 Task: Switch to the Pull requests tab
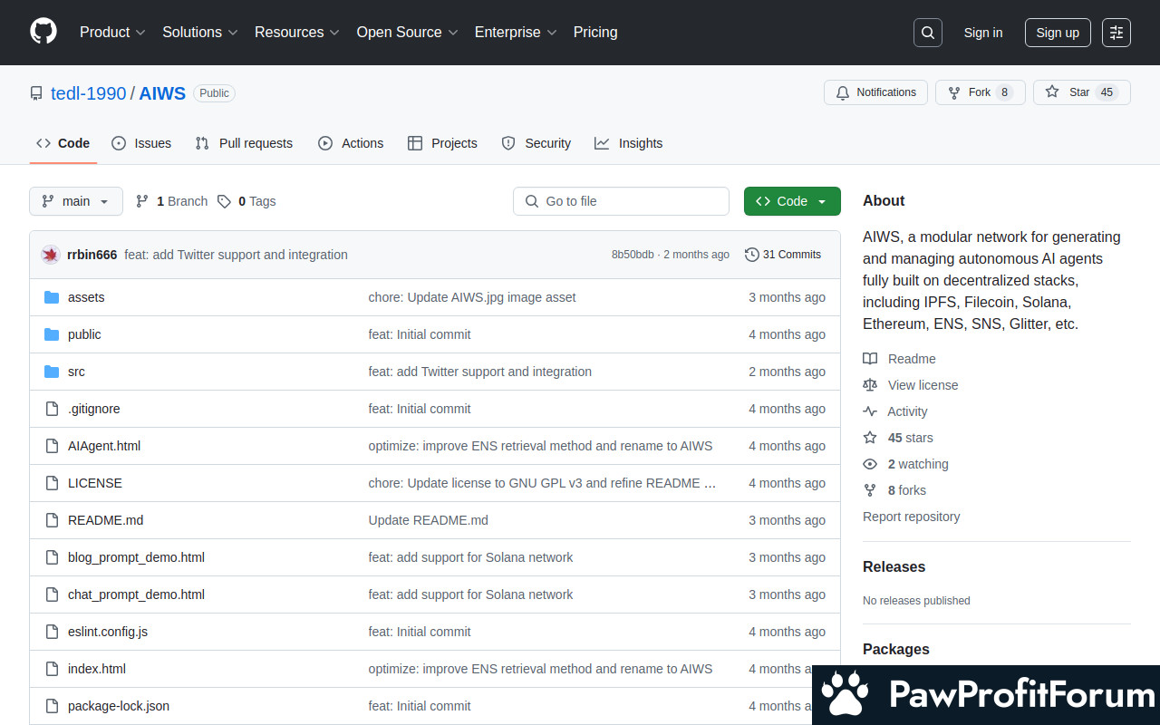point(244,143)
